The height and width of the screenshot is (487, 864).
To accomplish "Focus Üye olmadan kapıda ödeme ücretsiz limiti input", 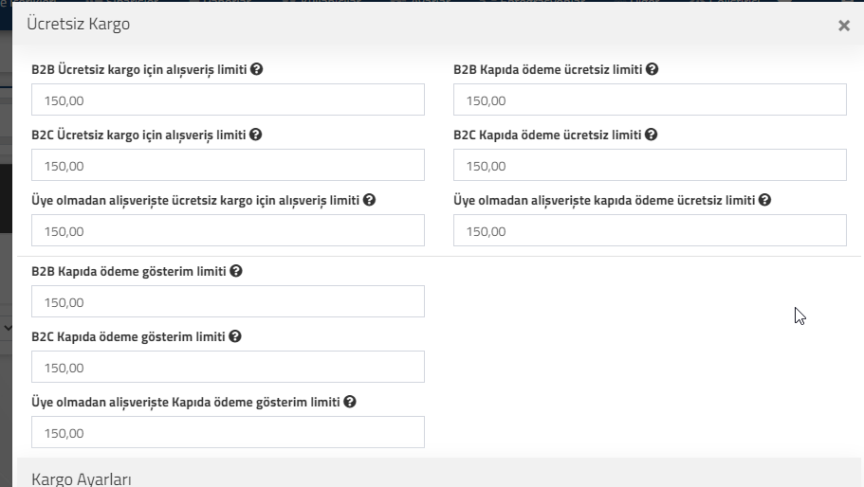I will point(650,230).
